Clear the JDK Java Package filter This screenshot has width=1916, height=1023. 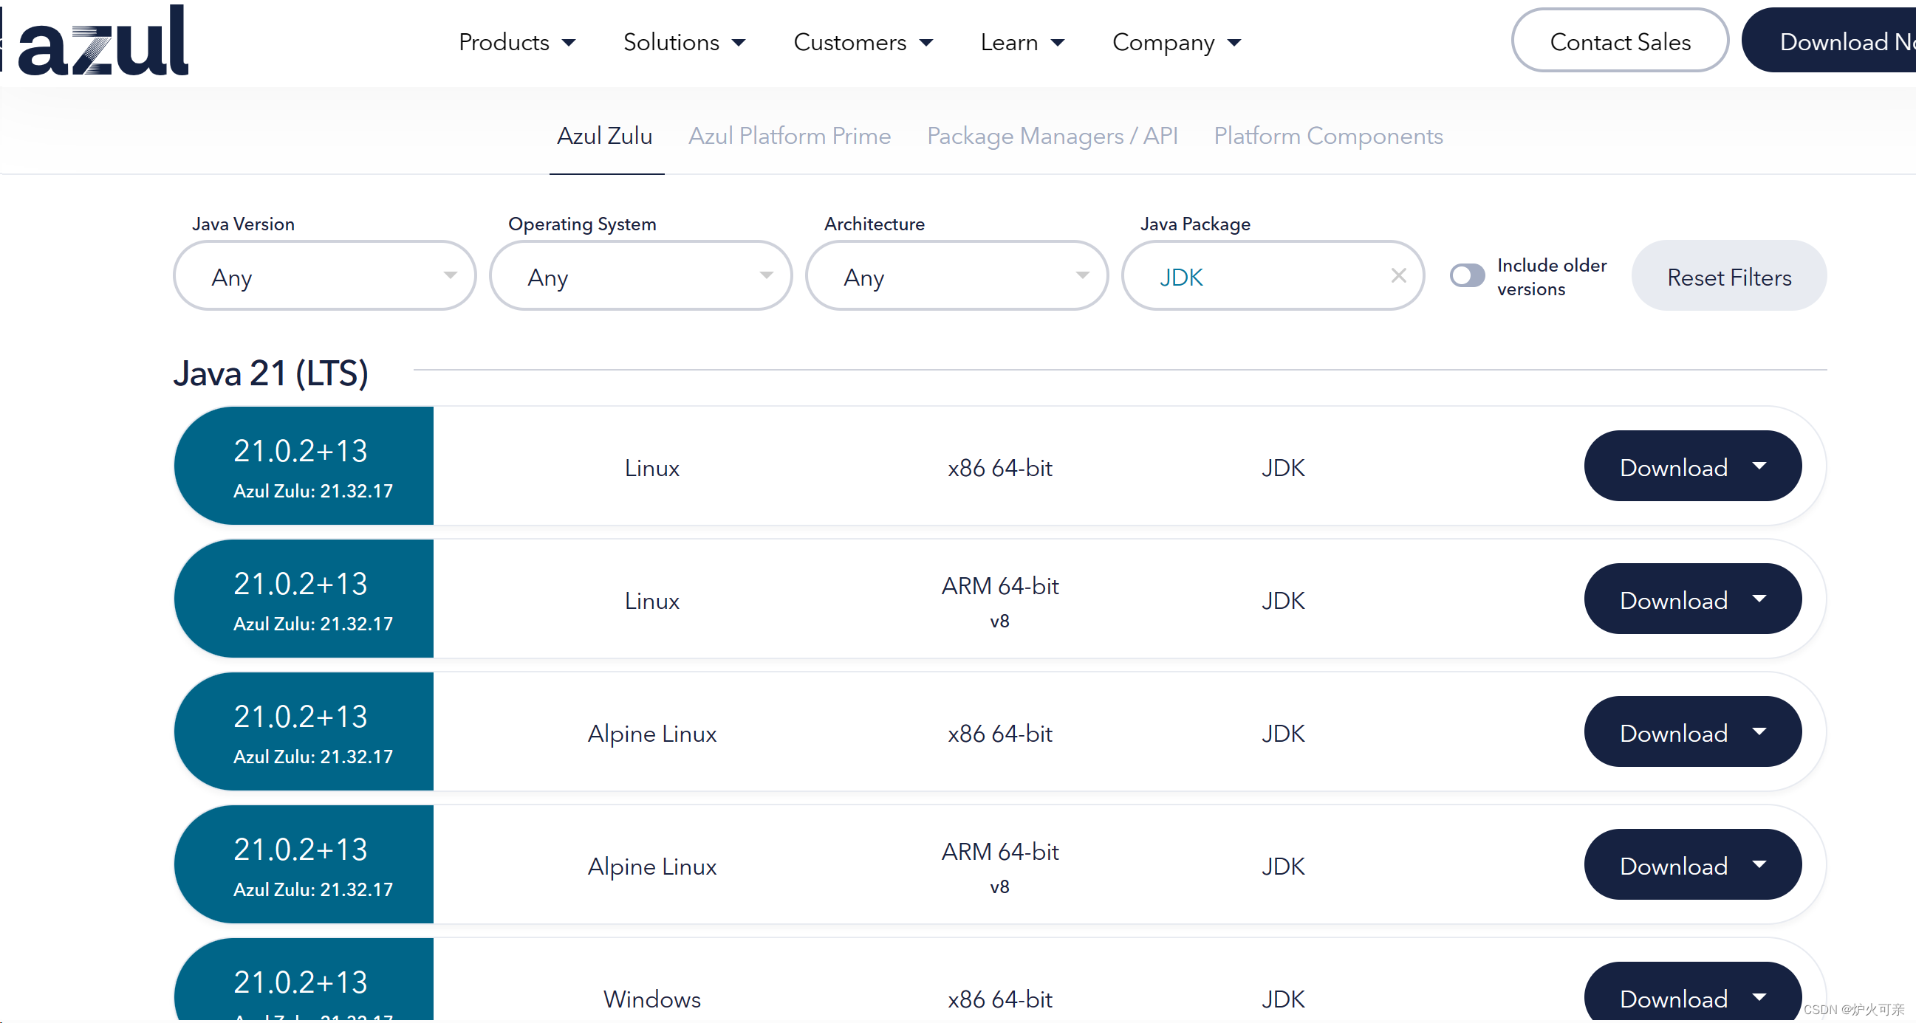click(x=1397, y=276)
